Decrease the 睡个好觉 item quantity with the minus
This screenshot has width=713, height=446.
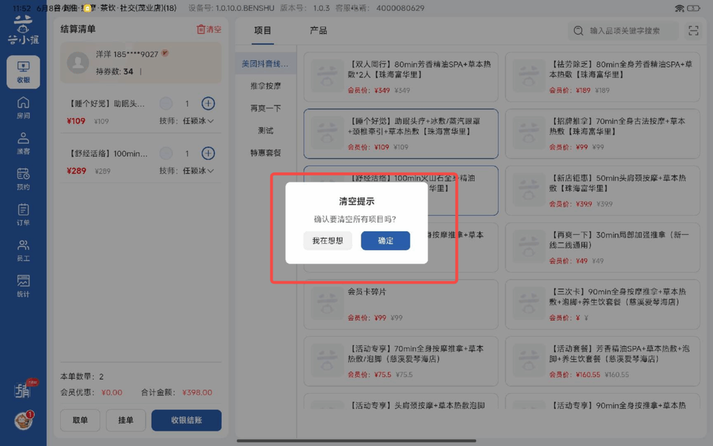[x=166, y=103]
